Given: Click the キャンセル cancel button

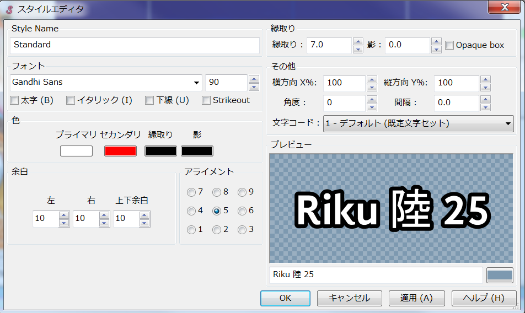Looking at the screenshot, I should click(x=349, y=298).
